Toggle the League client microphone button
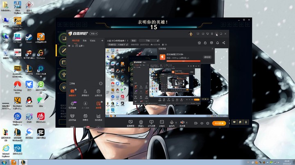This screenshot has height=165, width=295. [x=246, y=122]
